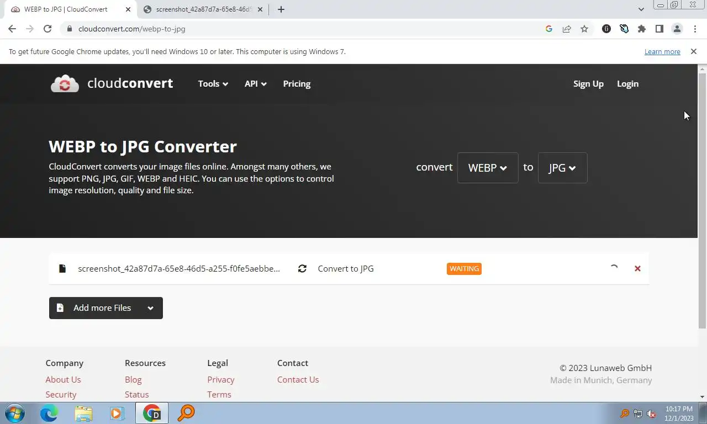Click Sign Up in the header

tap(588, 84)
